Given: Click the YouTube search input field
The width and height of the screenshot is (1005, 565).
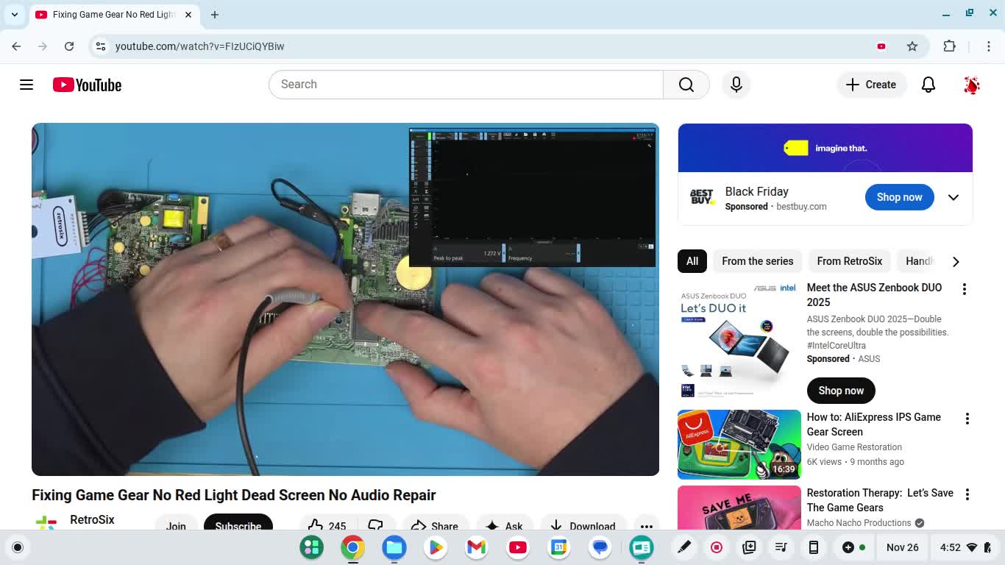Looking at the screenshot, I should [465, 85].
